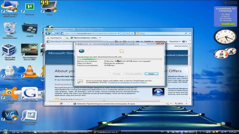Click the popup blocker status bar icon
This screenshot has height=134, width=239.
[x=61, y=103]
